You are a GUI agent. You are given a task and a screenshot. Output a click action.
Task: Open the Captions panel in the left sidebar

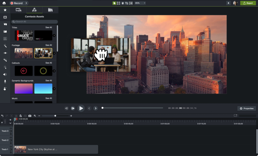(x=5, y=38)
